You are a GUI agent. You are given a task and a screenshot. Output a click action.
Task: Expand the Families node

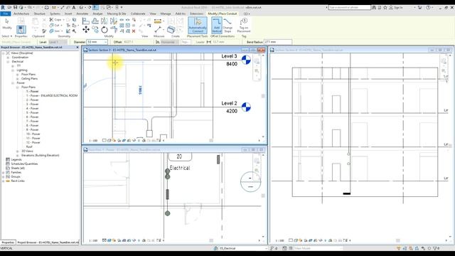(x=4, y=172)
